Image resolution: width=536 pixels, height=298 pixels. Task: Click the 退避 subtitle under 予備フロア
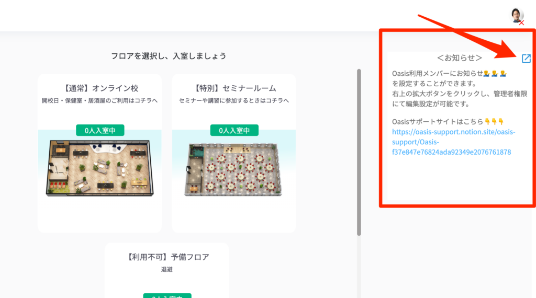166,269
